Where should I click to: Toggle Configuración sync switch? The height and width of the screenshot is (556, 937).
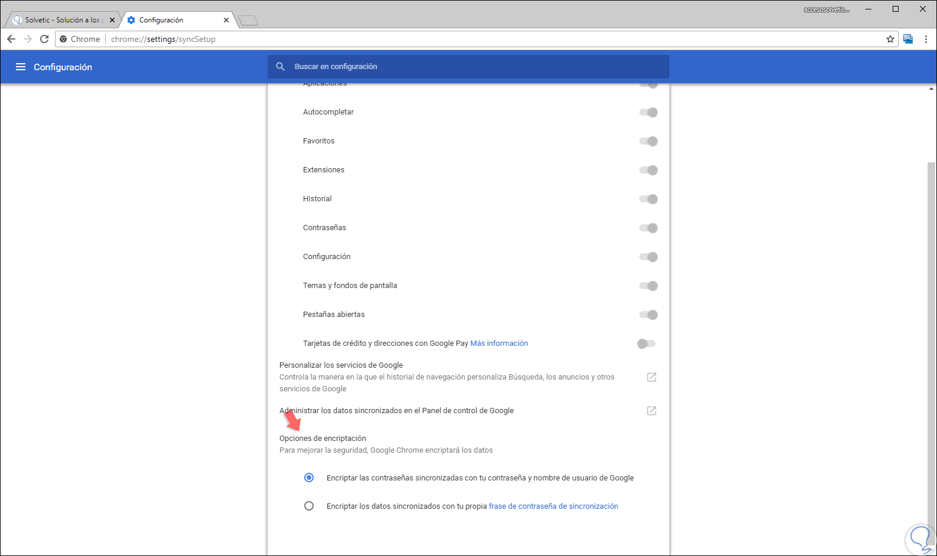pos(648,257)
